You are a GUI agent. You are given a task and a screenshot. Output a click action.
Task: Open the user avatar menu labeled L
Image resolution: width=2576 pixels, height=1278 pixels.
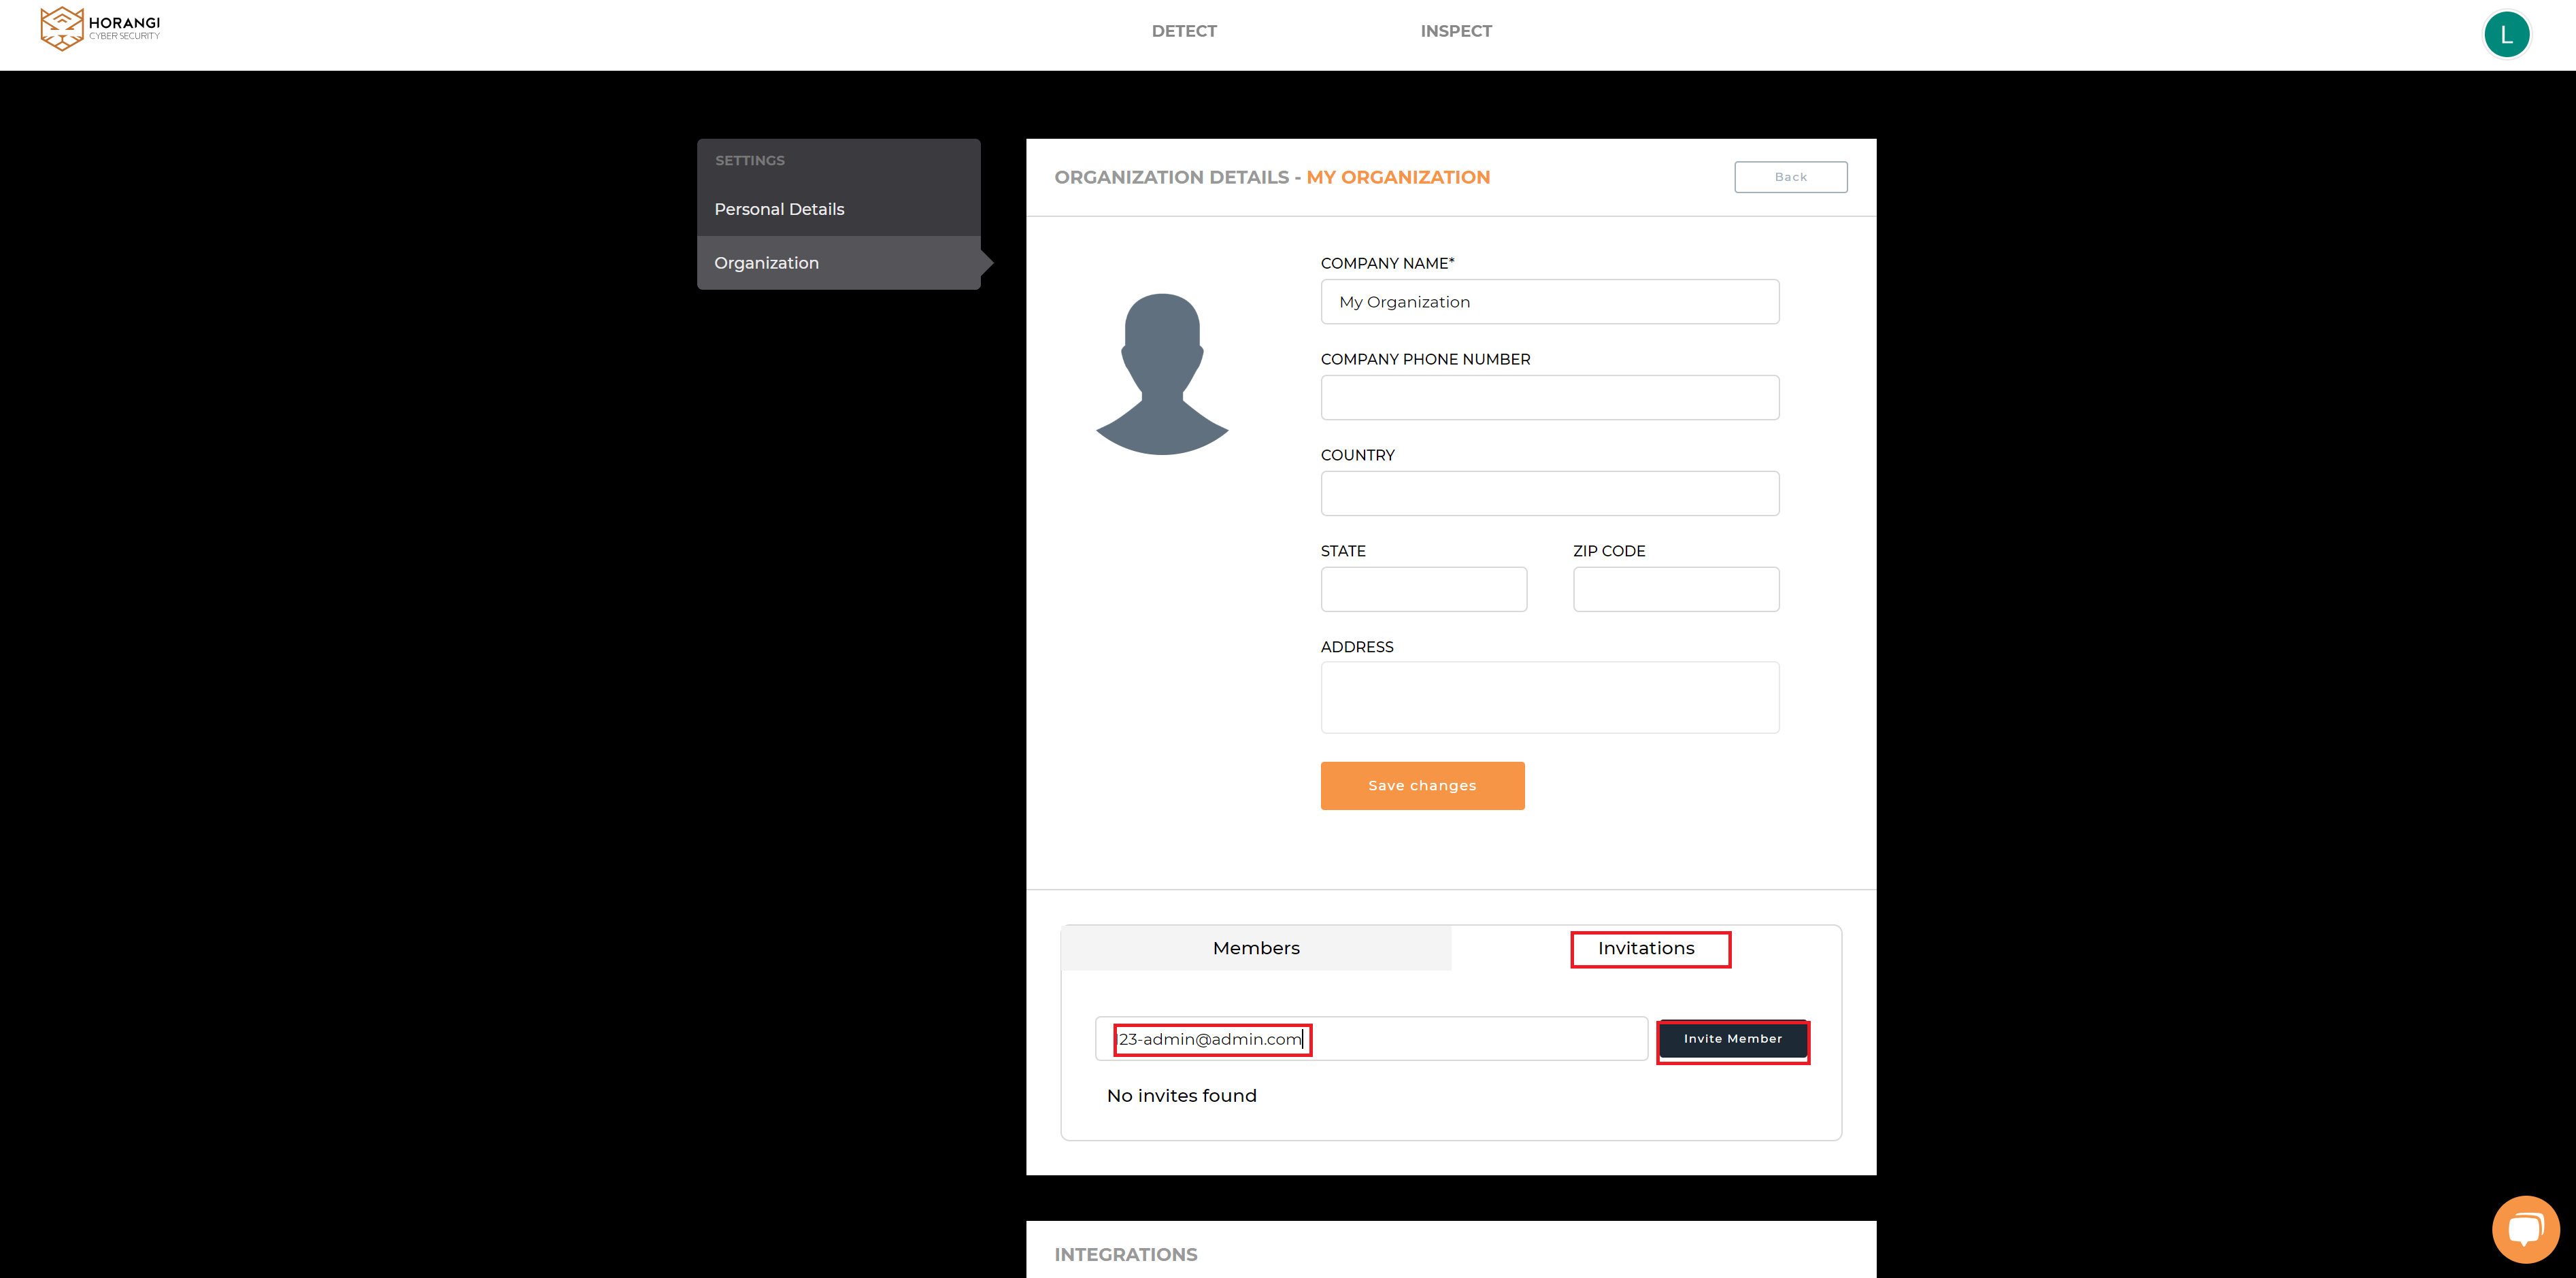click(x=2506, y=35)
